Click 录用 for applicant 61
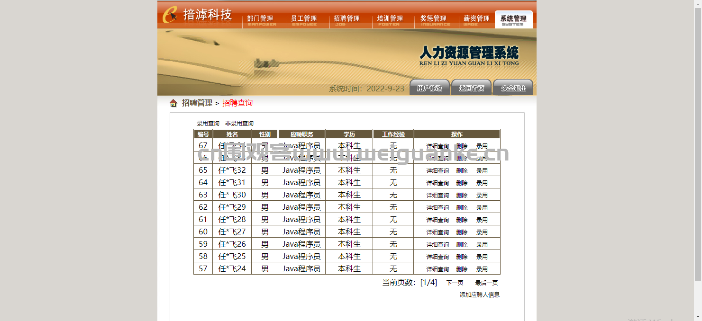 [482, 220]
